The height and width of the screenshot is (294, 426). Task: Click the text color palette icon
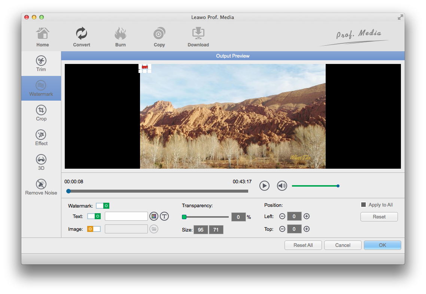(x=153, y=216)
